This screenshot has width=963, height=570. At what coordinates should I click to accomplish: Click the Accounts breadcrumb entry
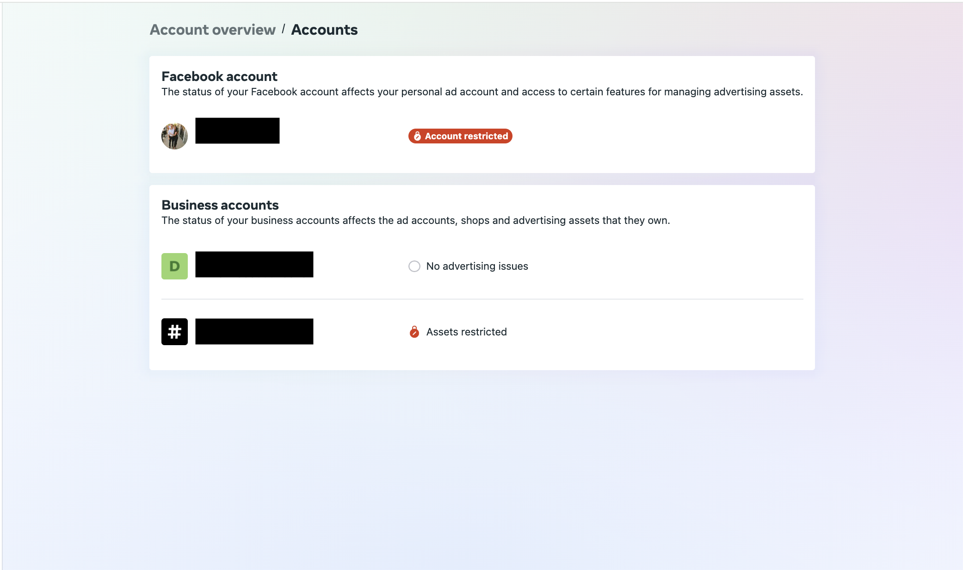pos(324,29)
